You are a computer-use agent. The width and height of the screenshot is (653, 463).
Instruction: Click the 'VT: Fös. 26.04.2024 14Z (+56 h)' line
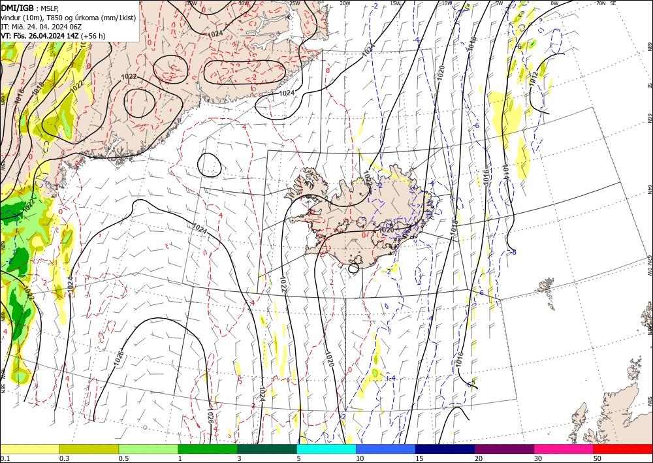coord(53,36)
